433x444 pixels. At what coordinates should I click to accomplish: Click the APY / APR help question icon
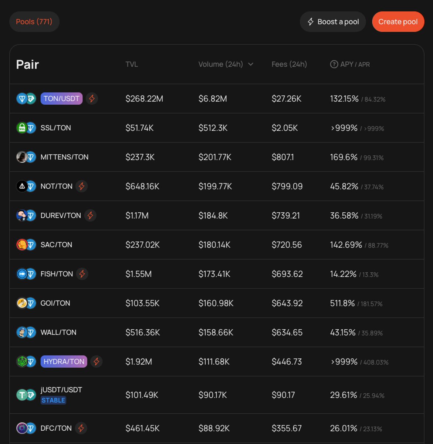(x=334, y=64)
